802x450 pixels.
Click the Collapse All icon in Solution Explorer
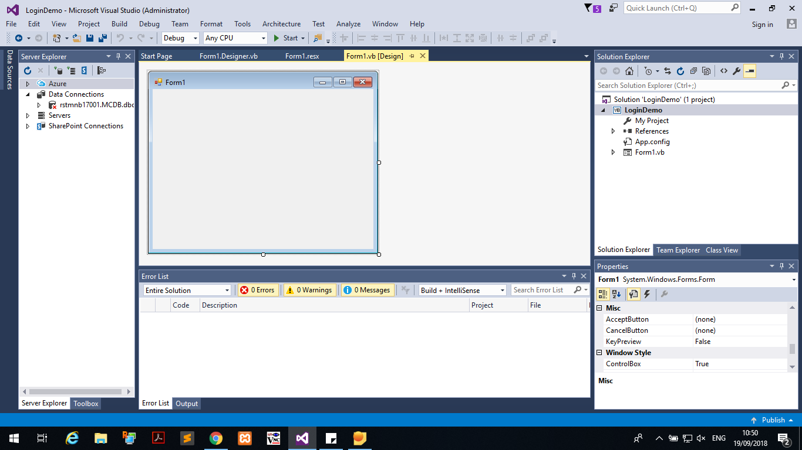(693, 71)
